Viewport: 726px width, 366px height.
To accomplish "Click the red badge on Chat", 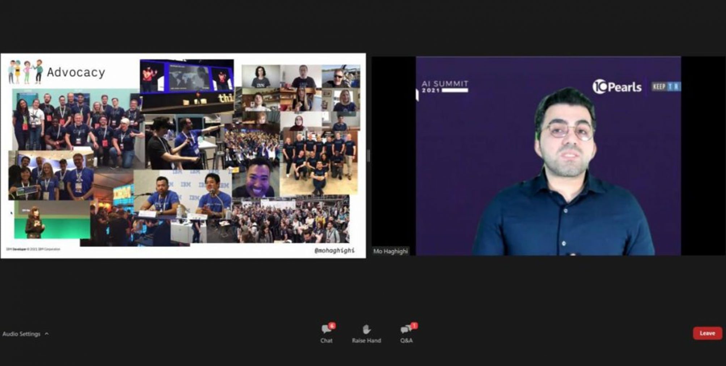I will click(x=332, y=325).
